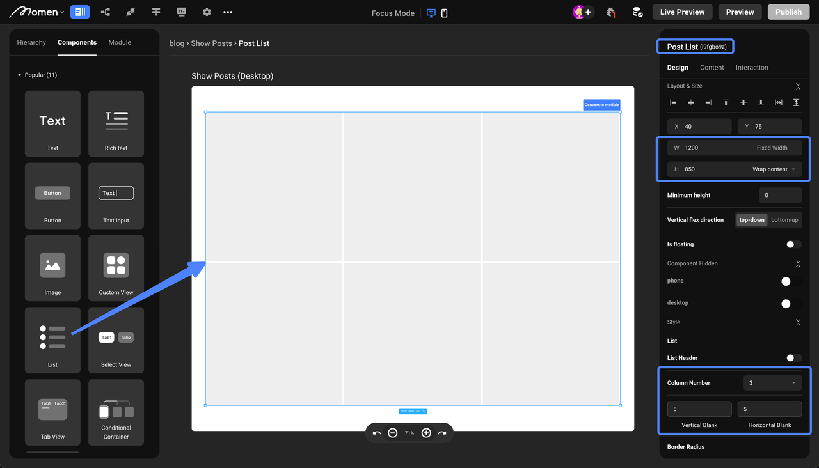Viewport: 819px width, 468px height.
Task: Click the W width field showing 1200
Action: click(x=735, y=148)
